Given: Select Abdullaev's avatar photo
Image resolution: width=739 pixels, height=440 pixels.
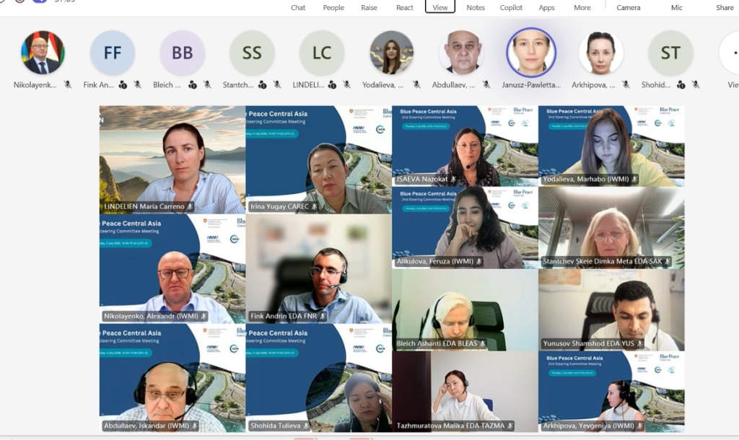Looking at the screenshot, I should 461,52.
